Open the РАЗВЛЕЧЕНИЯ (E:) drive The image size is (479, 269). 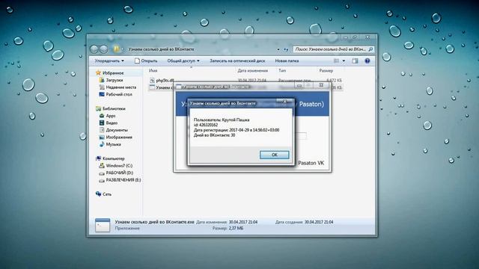[x=123, y=180]
